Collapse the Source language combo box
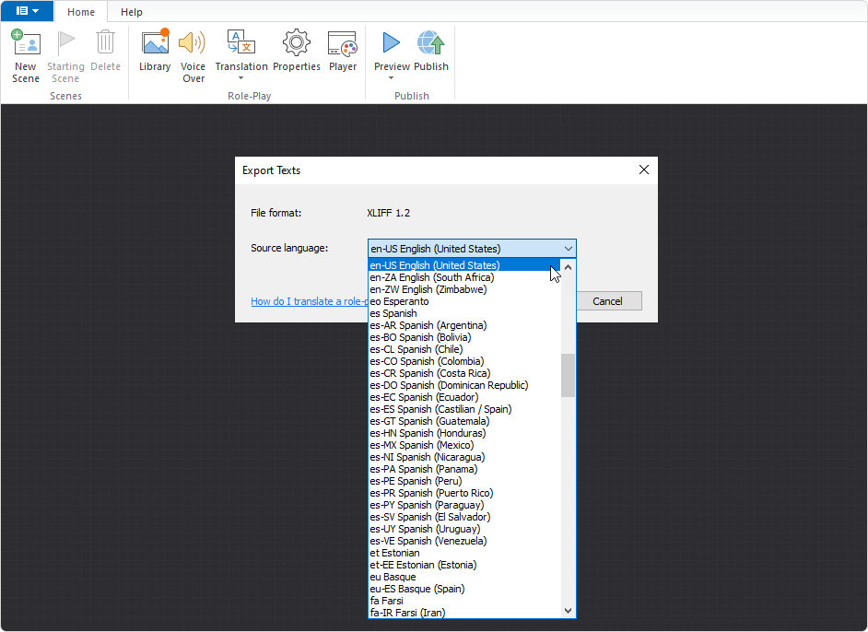The height and width of the screenshot is (632, 868). [x=568, y=249]
